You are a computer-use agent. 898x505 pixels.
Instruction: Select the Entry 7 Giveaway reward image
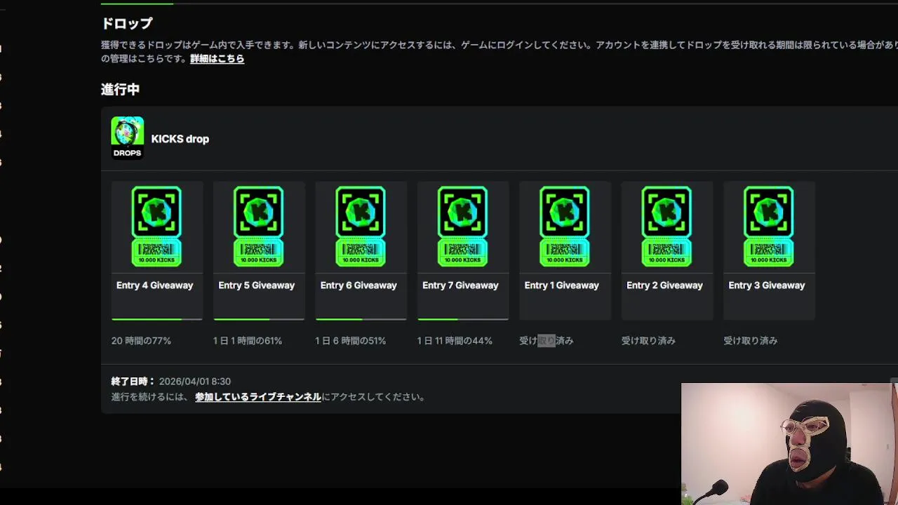(x=463, y=227)
